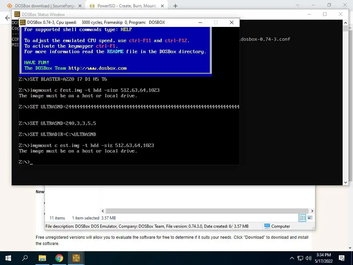Screen dimensions: 353x265
Task: Open the clock showing 3:34 PM
Action: pyautogui.click(x=323, y=258)
